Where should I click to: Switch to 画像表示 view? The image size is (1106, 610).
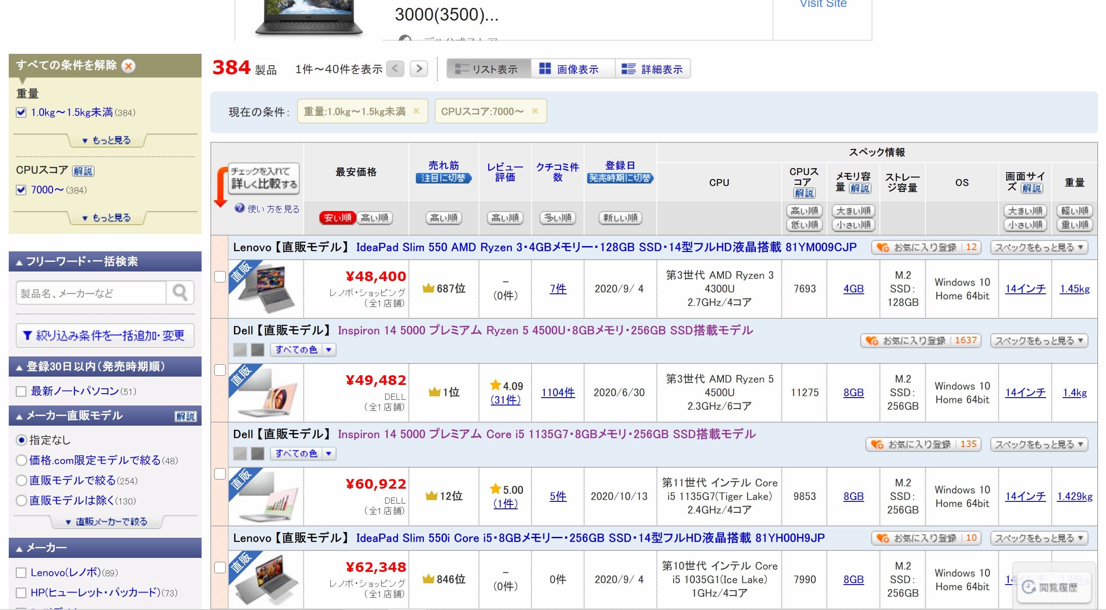(573, 69)
